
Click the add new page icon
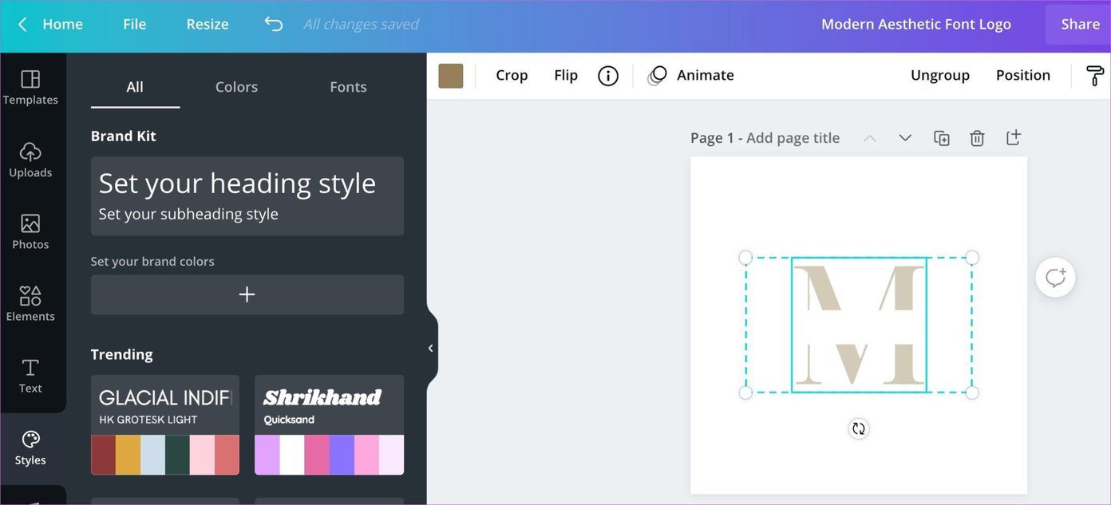[1013, 137]
